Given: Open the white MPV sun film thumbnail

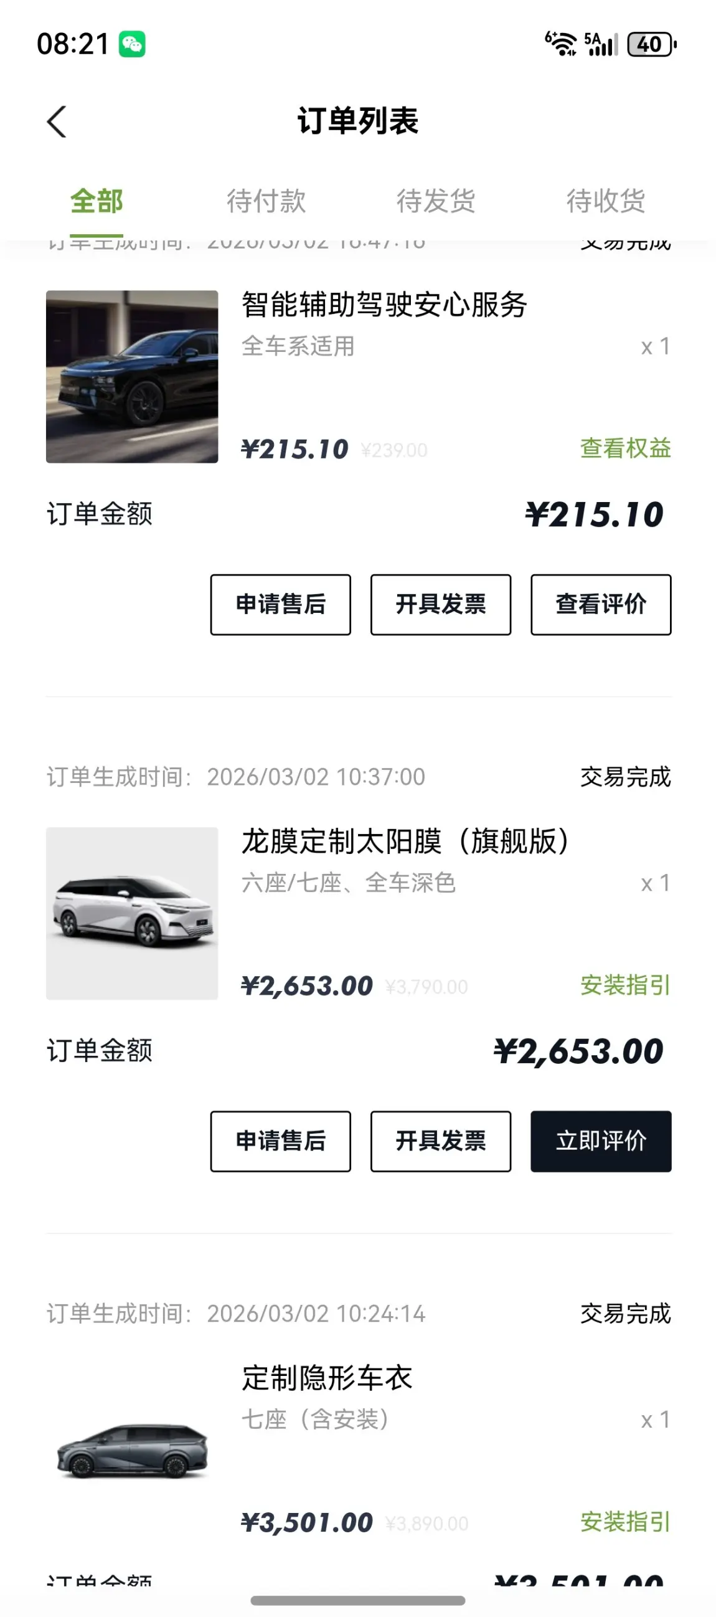Looking at the screenshot, I should (x=132, y=913).
